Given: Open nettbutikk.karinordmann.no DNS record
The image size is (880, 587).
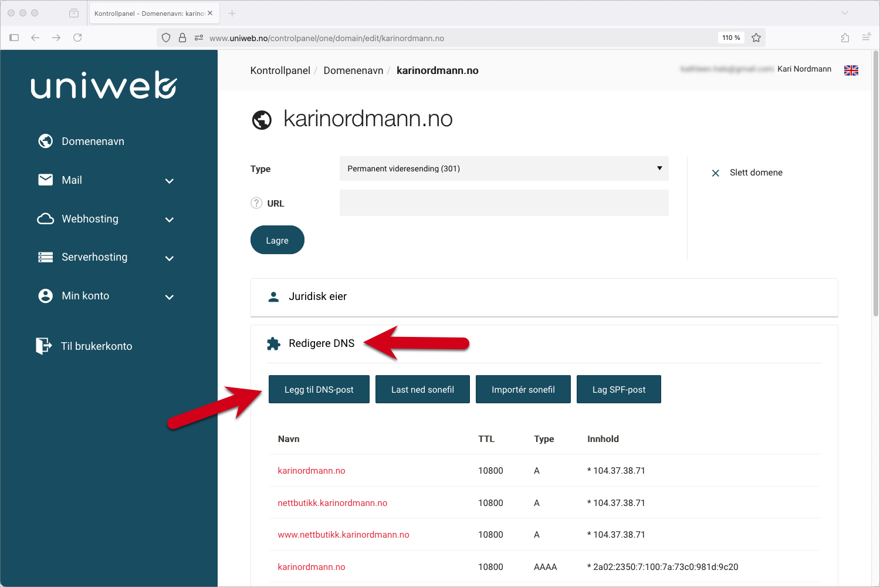Looking at the screenshot, I should [333, 503].
